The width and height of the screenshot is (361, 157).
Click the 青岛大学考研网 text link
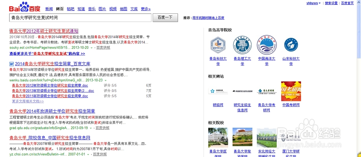267,107
